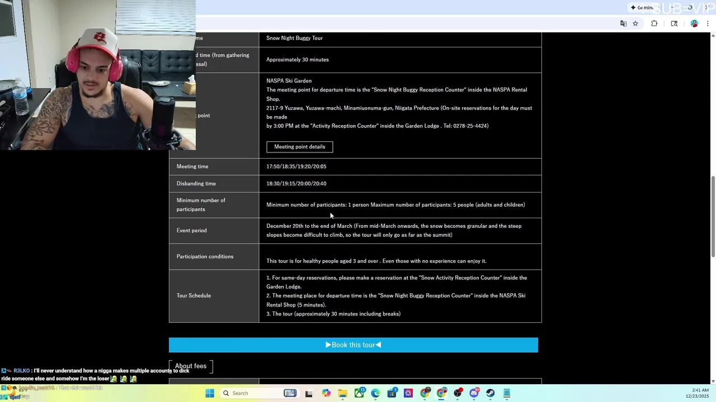Open Steam from the taskbar
Screen dimensions: 716x402
[491, 393]
